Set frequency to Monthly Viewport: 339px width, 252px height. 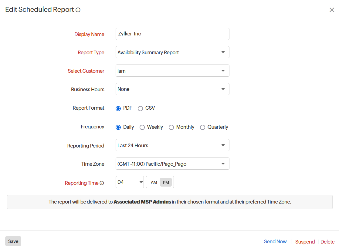point(171,127)
